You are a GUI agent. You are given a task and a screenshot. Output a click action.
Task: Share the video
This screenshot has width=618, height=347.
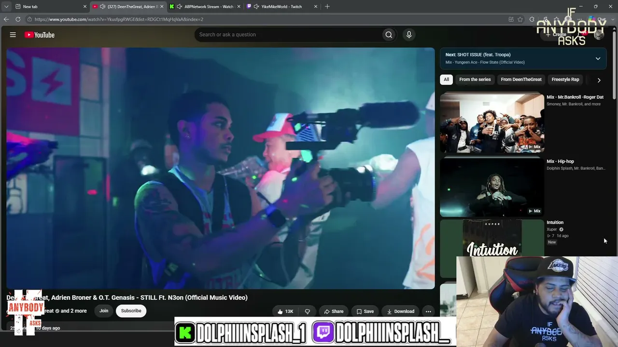[334, 311]
